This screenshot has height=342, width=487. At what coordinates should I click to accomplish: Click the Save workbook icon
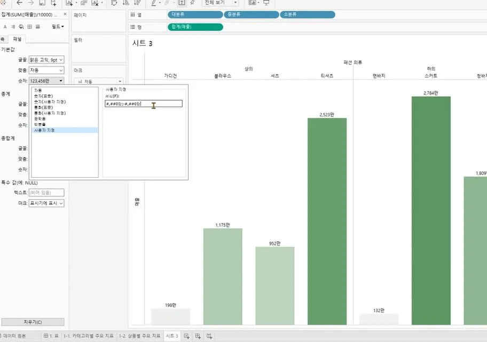click(x=42, y=3)
